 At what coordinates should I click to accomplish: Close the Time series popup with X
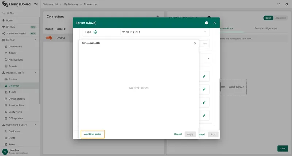pyautogui.click(x=195, y=43)
